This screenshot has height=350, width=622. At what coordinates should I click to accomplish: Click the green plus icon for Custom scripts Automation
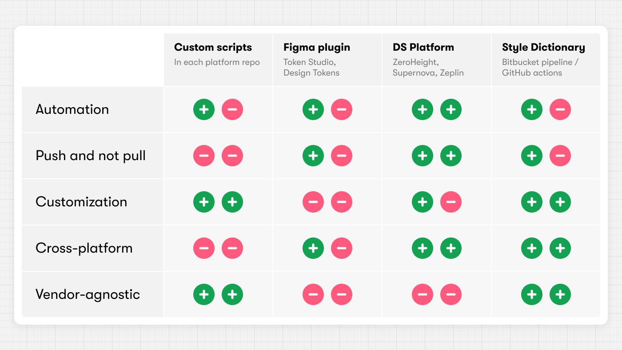coord(204,109)
